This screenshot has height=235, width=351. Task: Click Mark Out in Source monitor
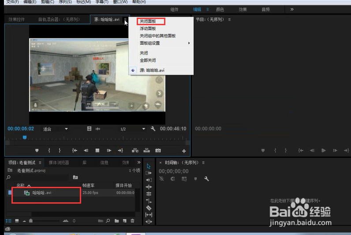[x=60, y=151]
